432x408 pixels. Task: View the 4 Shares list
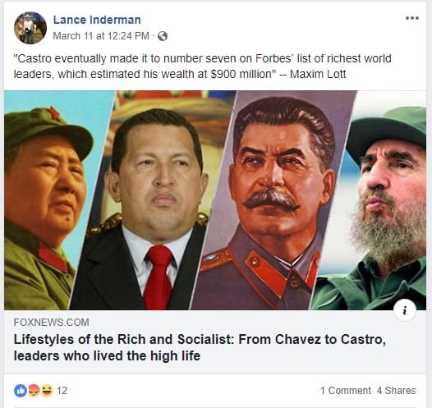(x=396, y=391)
